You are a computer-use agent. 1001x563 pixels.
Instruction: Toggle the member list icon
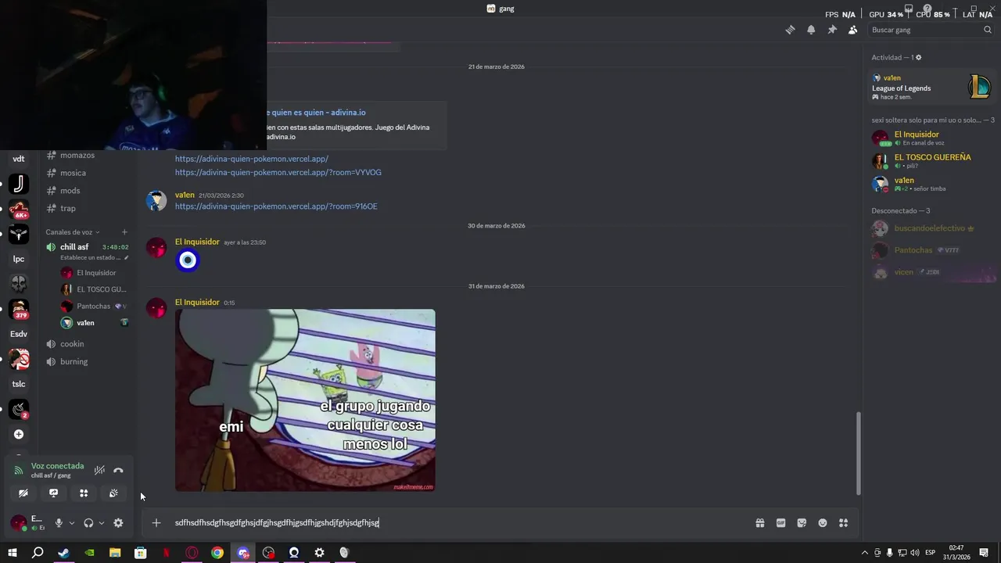tap(852, 30)
